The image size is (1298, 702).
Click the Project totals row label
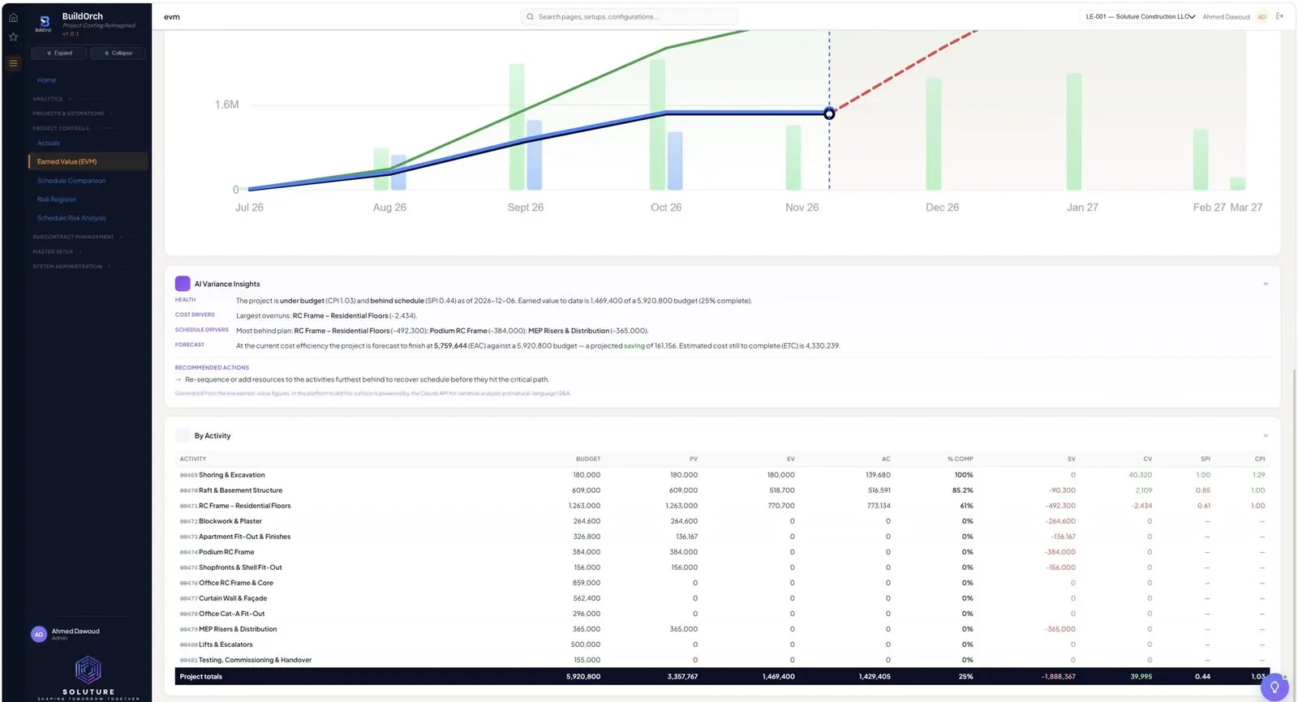pyautogui.click(x=200, y=676)
